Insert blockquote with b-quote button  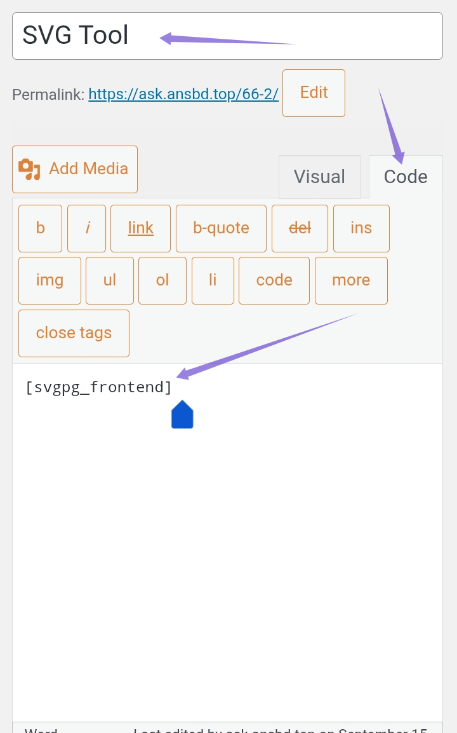point(221,228)
